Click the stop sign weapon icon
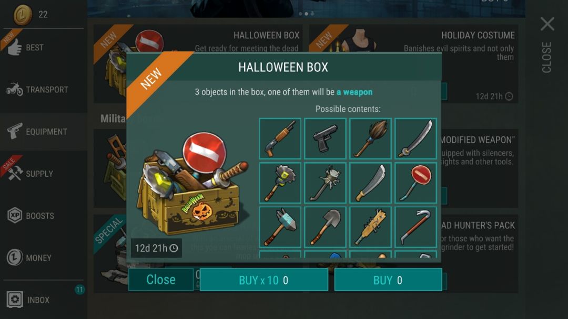The height and width of the screenshot is (319, 568). [x=416, y=183]
